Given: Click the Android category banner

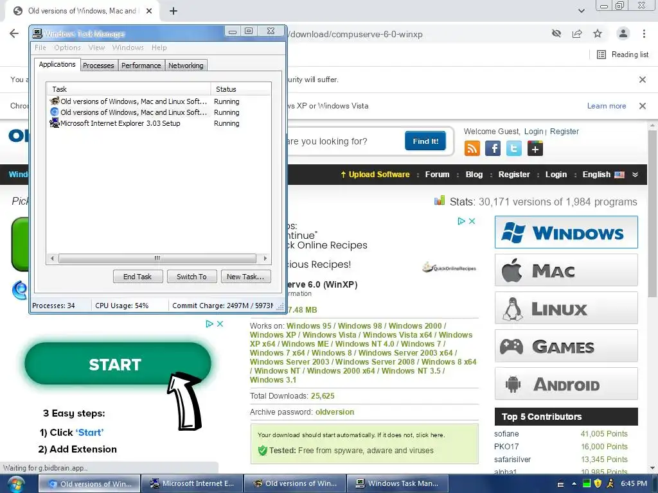Looking at the screenshot, I should pos(566,384).
